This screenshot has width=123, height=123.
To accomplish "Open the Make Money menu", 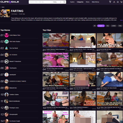I will point(95,2).
